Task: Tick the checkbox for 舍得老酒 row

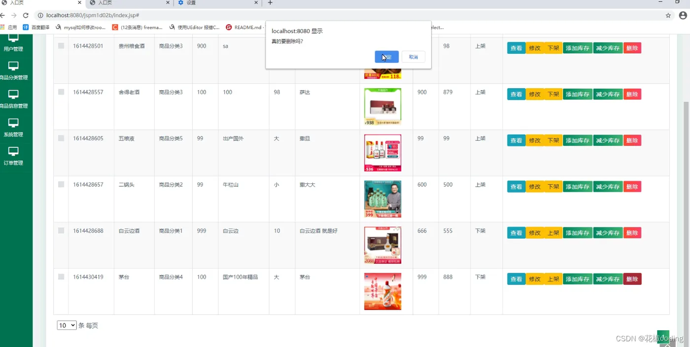Action: click(61, 92)
